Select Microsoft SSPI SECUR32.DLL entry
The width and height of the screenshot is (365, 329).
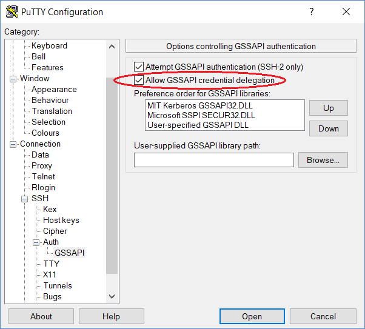point(201,115)
